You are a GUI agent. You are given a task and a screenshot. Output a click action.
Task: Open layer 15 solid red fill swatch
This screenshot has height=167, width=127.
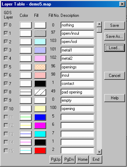40,151
